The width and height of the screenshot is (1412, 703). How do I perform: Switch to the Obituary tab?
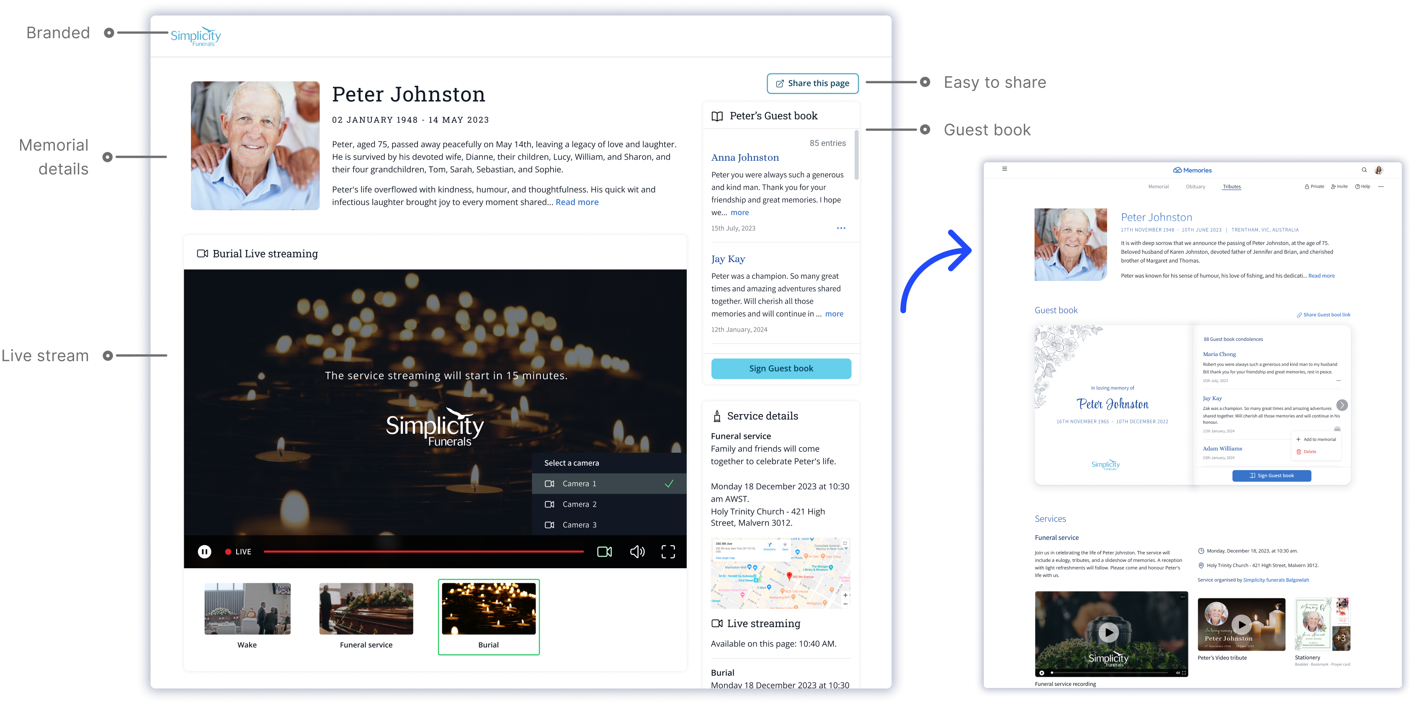coord(1196,187)
